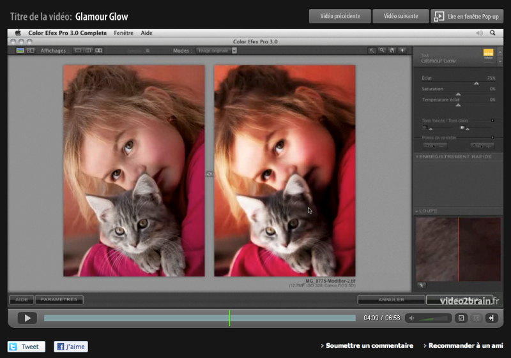Click the Facebook J'aime button
This screenshot has height=358, width=511.
[x=71, y=347]
